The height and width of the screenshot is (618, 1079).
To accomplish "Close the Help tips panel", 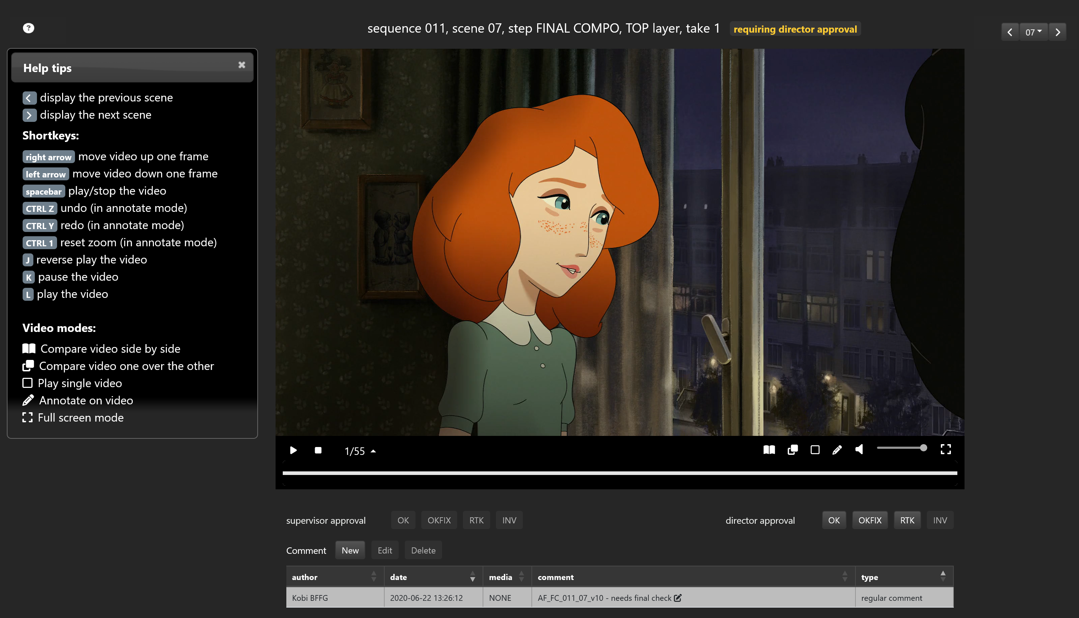I will 242,65.
